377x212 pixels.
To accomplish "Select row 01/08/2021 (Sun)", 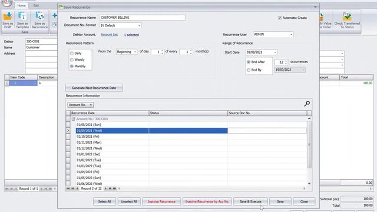I will click(191, 125).
